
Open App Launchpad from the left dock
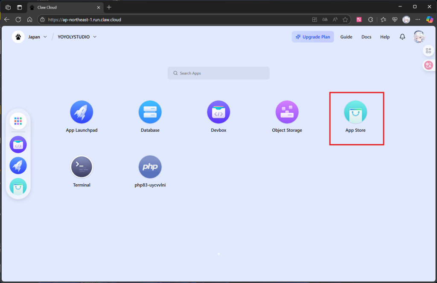click(18, 165)
